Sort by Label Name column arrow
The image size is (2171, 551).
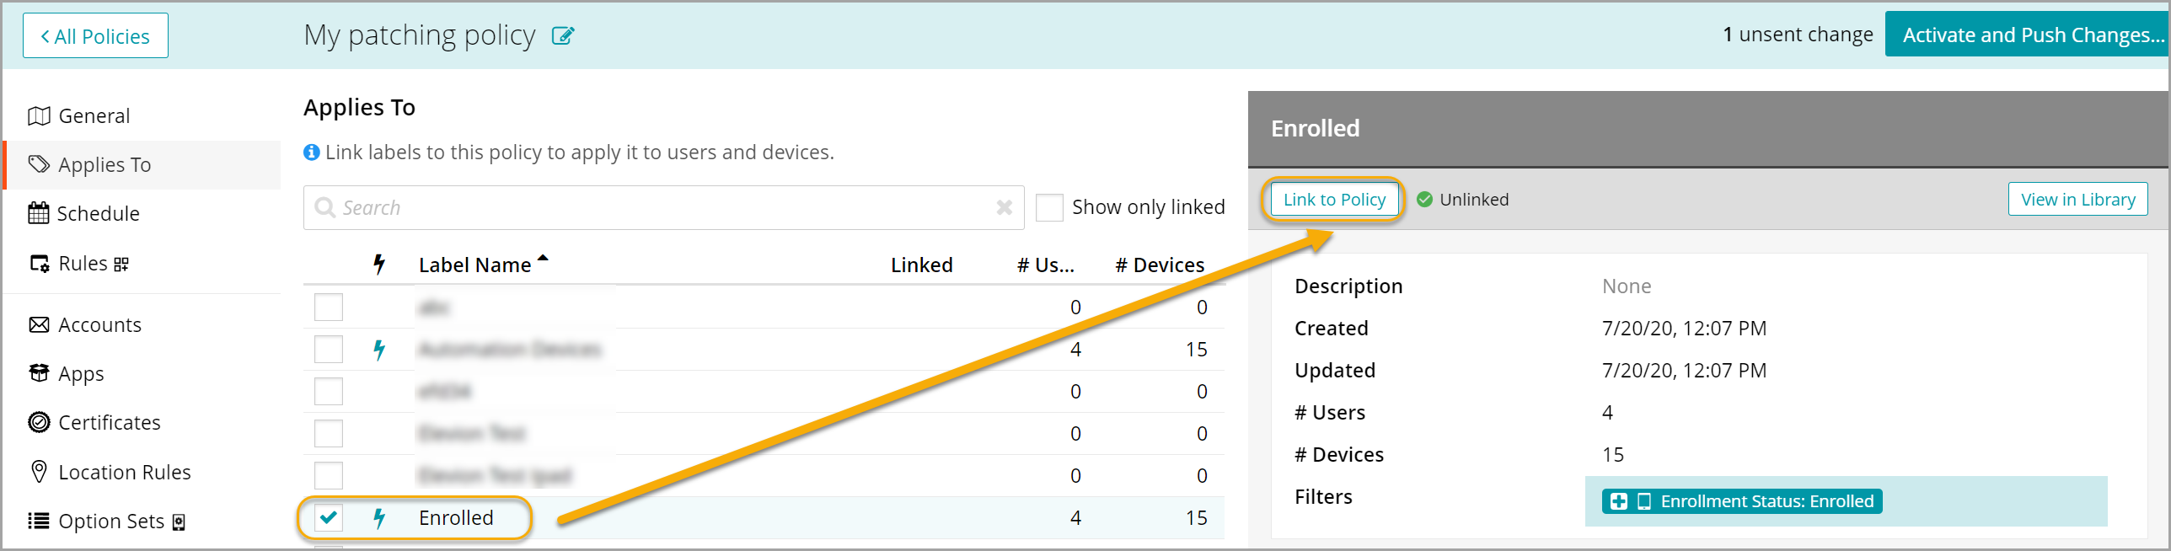tap(543, 259)
